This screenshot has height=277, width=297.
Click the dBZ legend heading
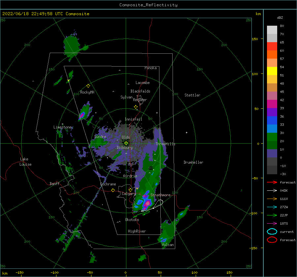280,17
